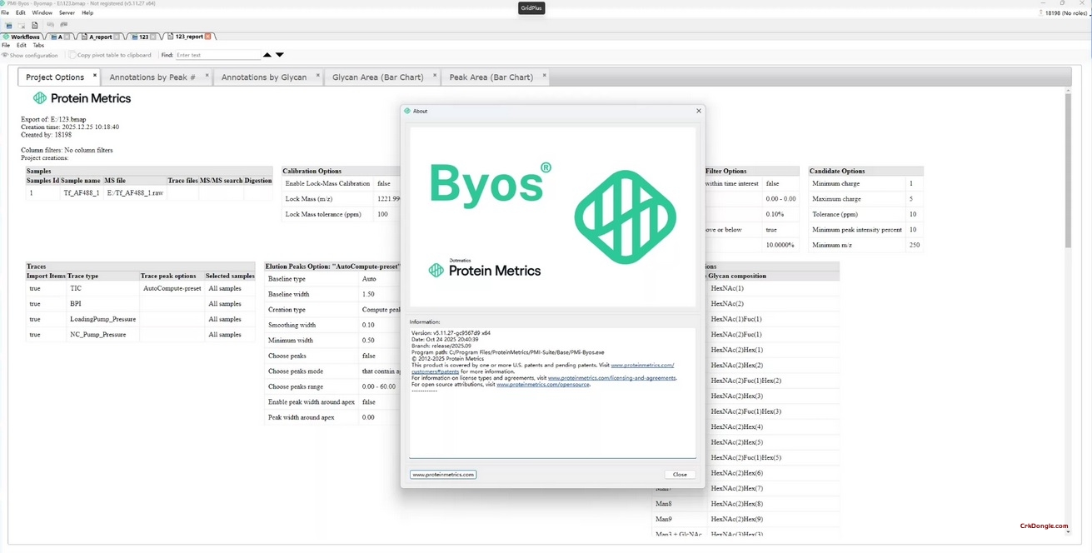Close the 123_report tab with red X
Screen dimensions: 1092x553
208,37
